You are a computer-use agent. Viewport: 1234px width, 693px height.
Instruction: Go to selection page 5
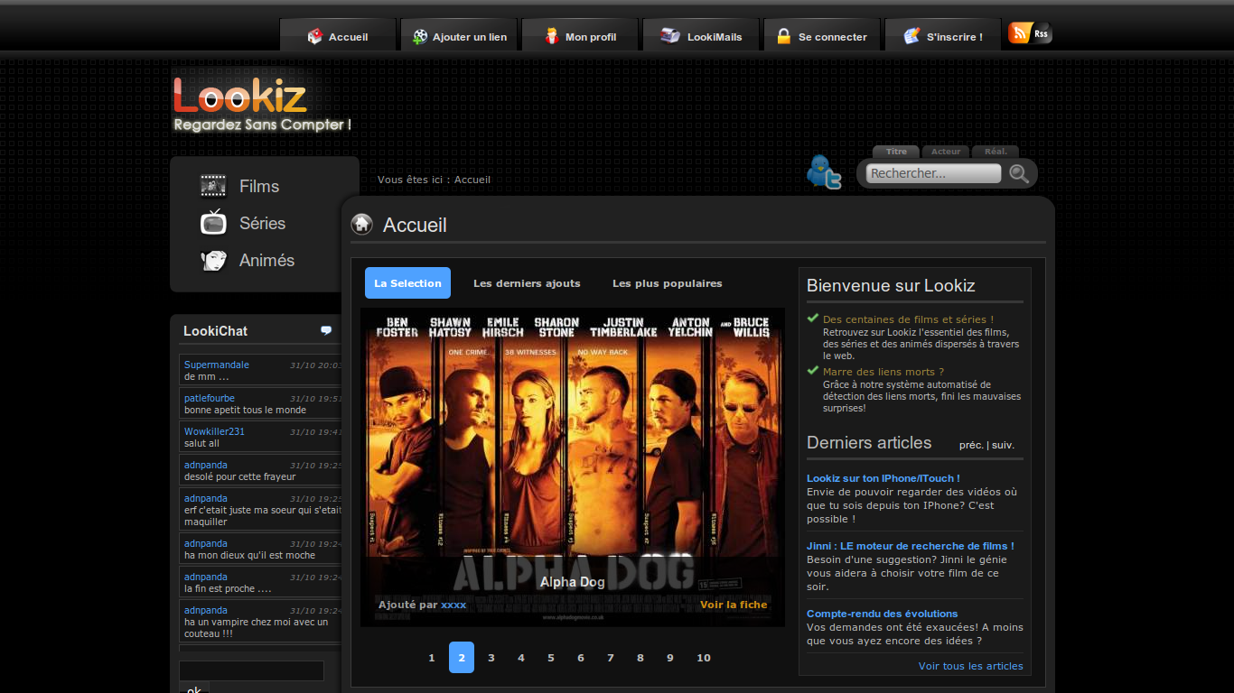pyautogui.click(x=551, y=658)
